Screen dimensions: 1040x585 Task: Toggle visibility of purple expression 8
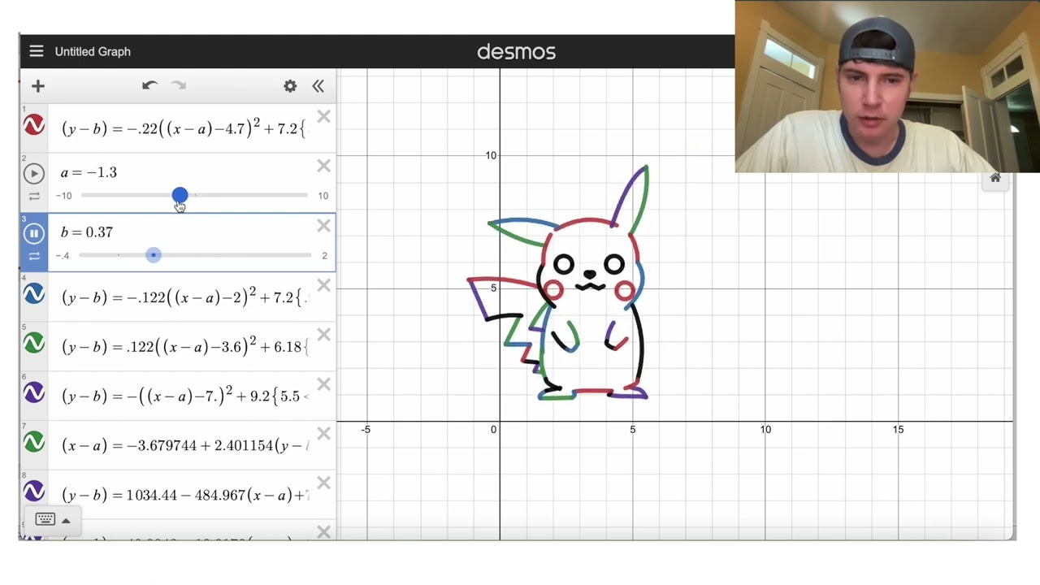(34, 492)
